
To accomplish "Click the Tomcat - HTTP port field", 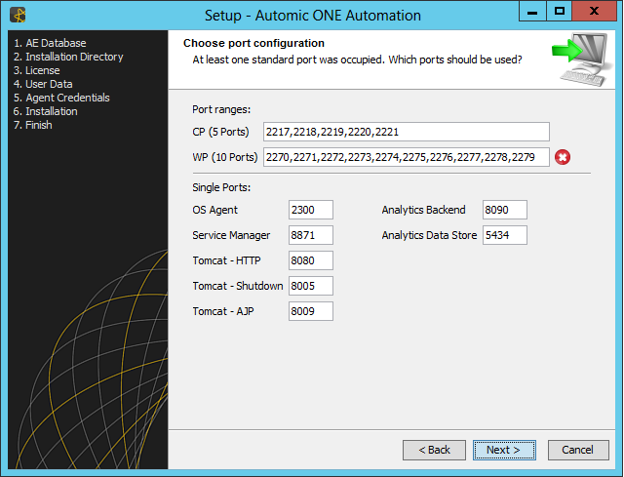I will click(311, 260).
